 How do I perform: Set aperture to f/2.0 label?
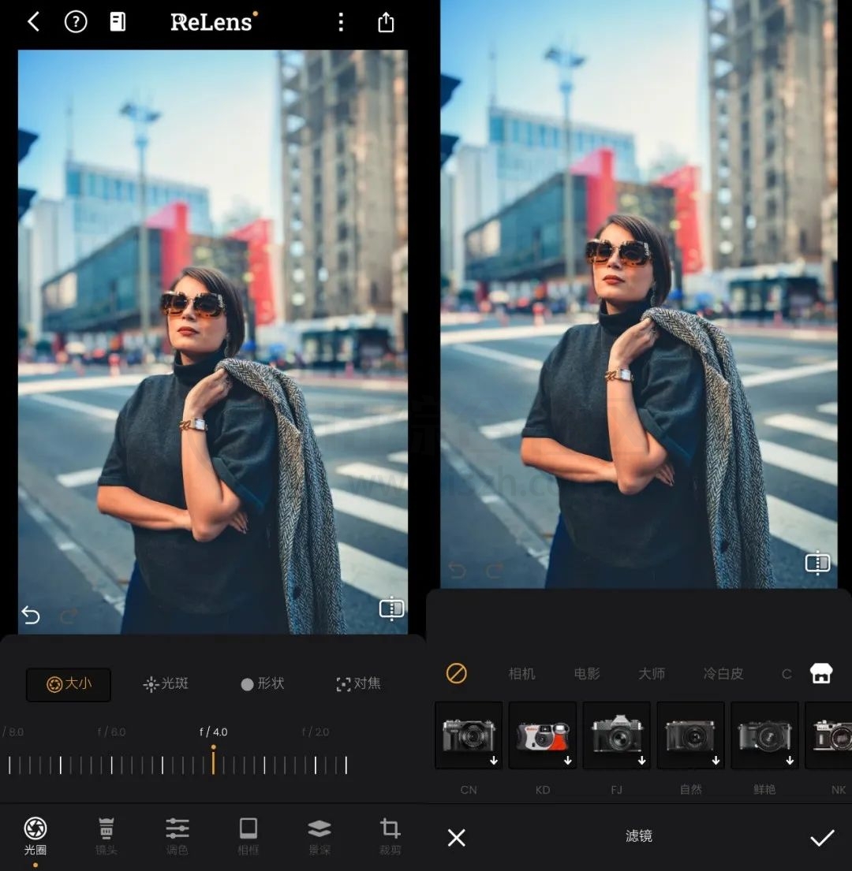click(x=315, y=732)
